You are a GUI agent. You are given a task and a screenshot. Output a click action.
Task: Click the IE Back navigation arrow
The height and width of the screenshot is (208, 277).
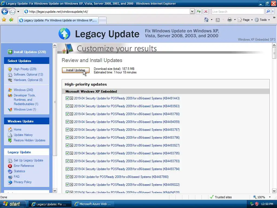coord(5,12)
